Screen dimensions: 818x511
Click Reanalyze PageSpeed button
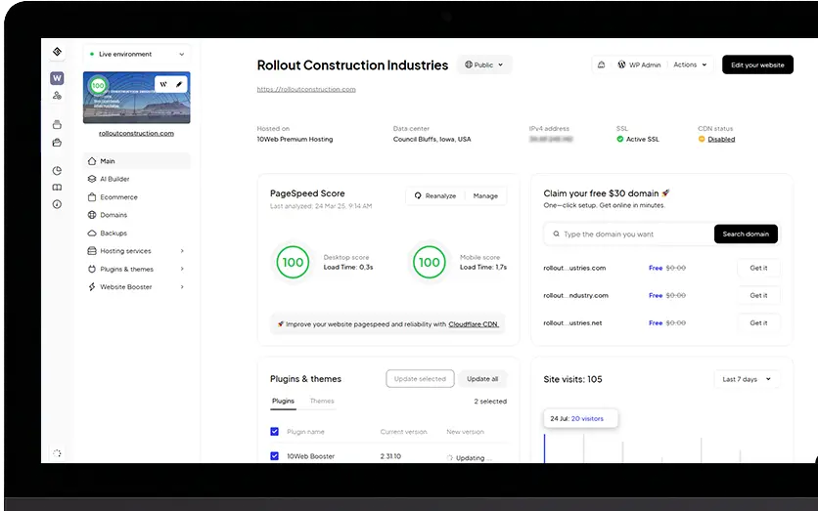click(x=435, y=195)
